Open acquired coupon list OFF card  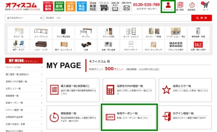pyautogui.click(x=129, y=117)
